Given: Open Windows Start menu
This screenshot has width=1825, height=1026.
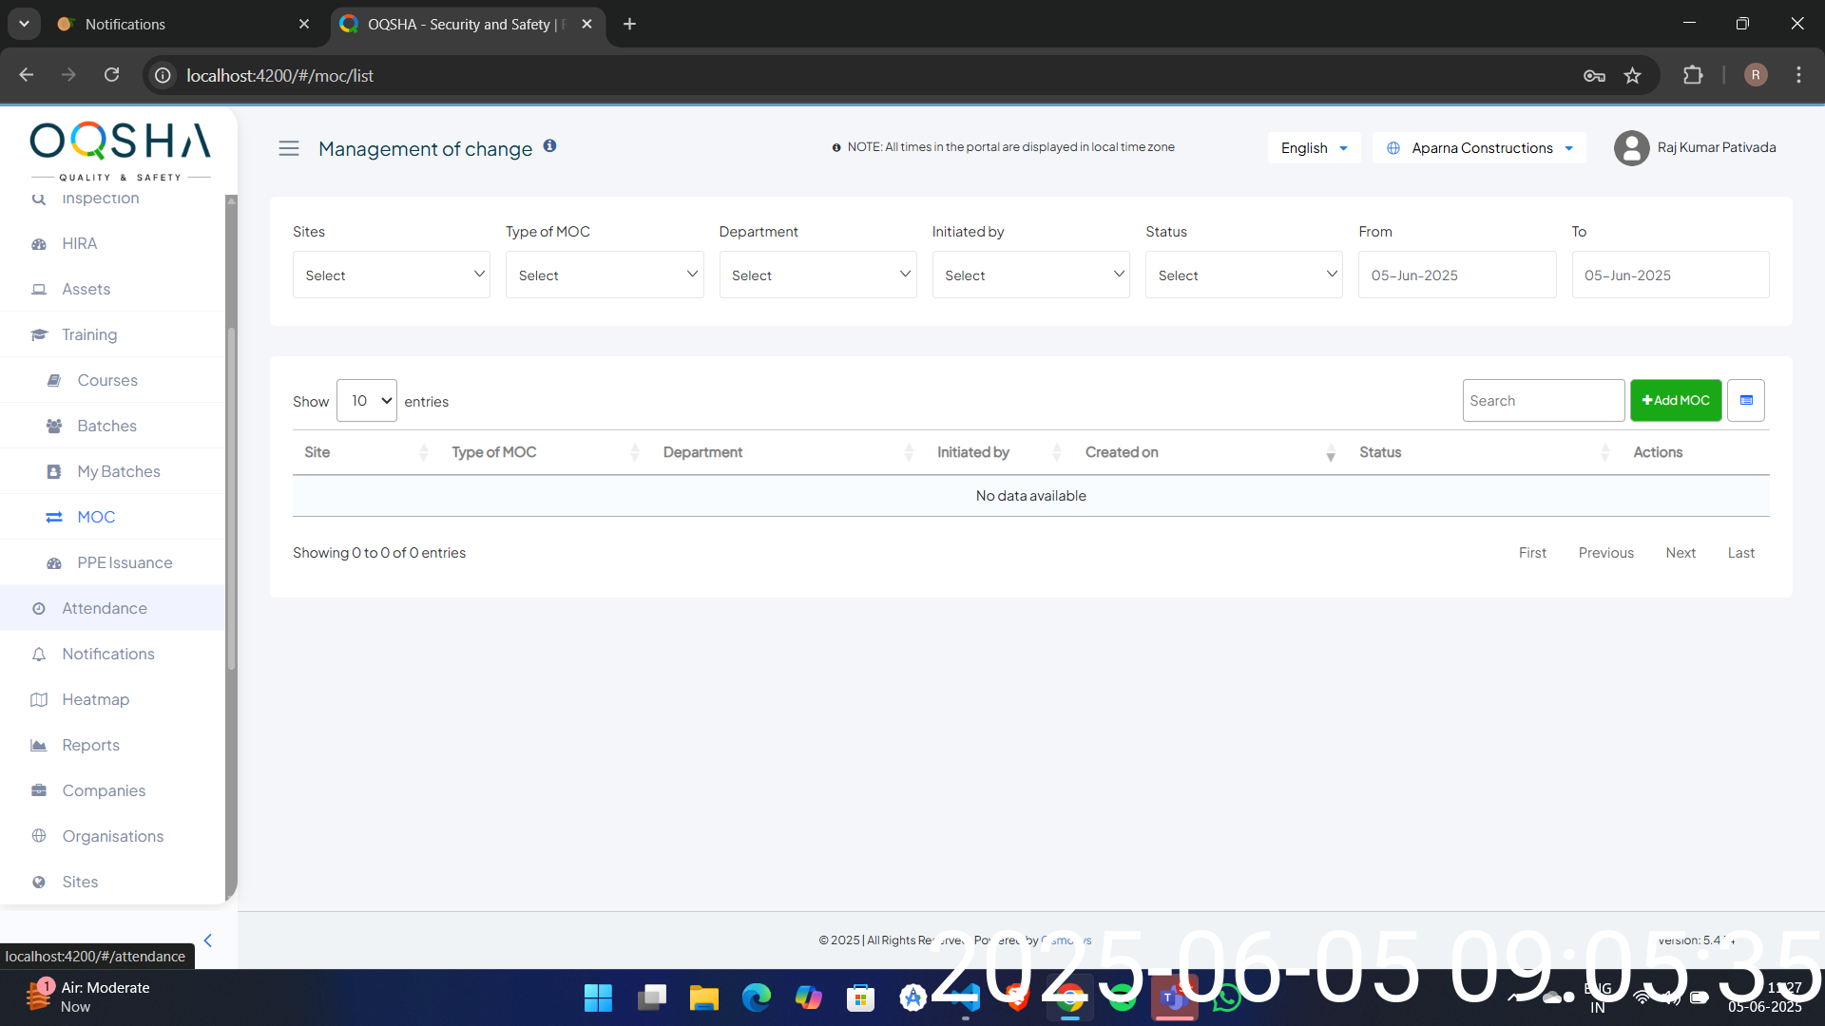Looking at the screenshot, I should (598, 997).
